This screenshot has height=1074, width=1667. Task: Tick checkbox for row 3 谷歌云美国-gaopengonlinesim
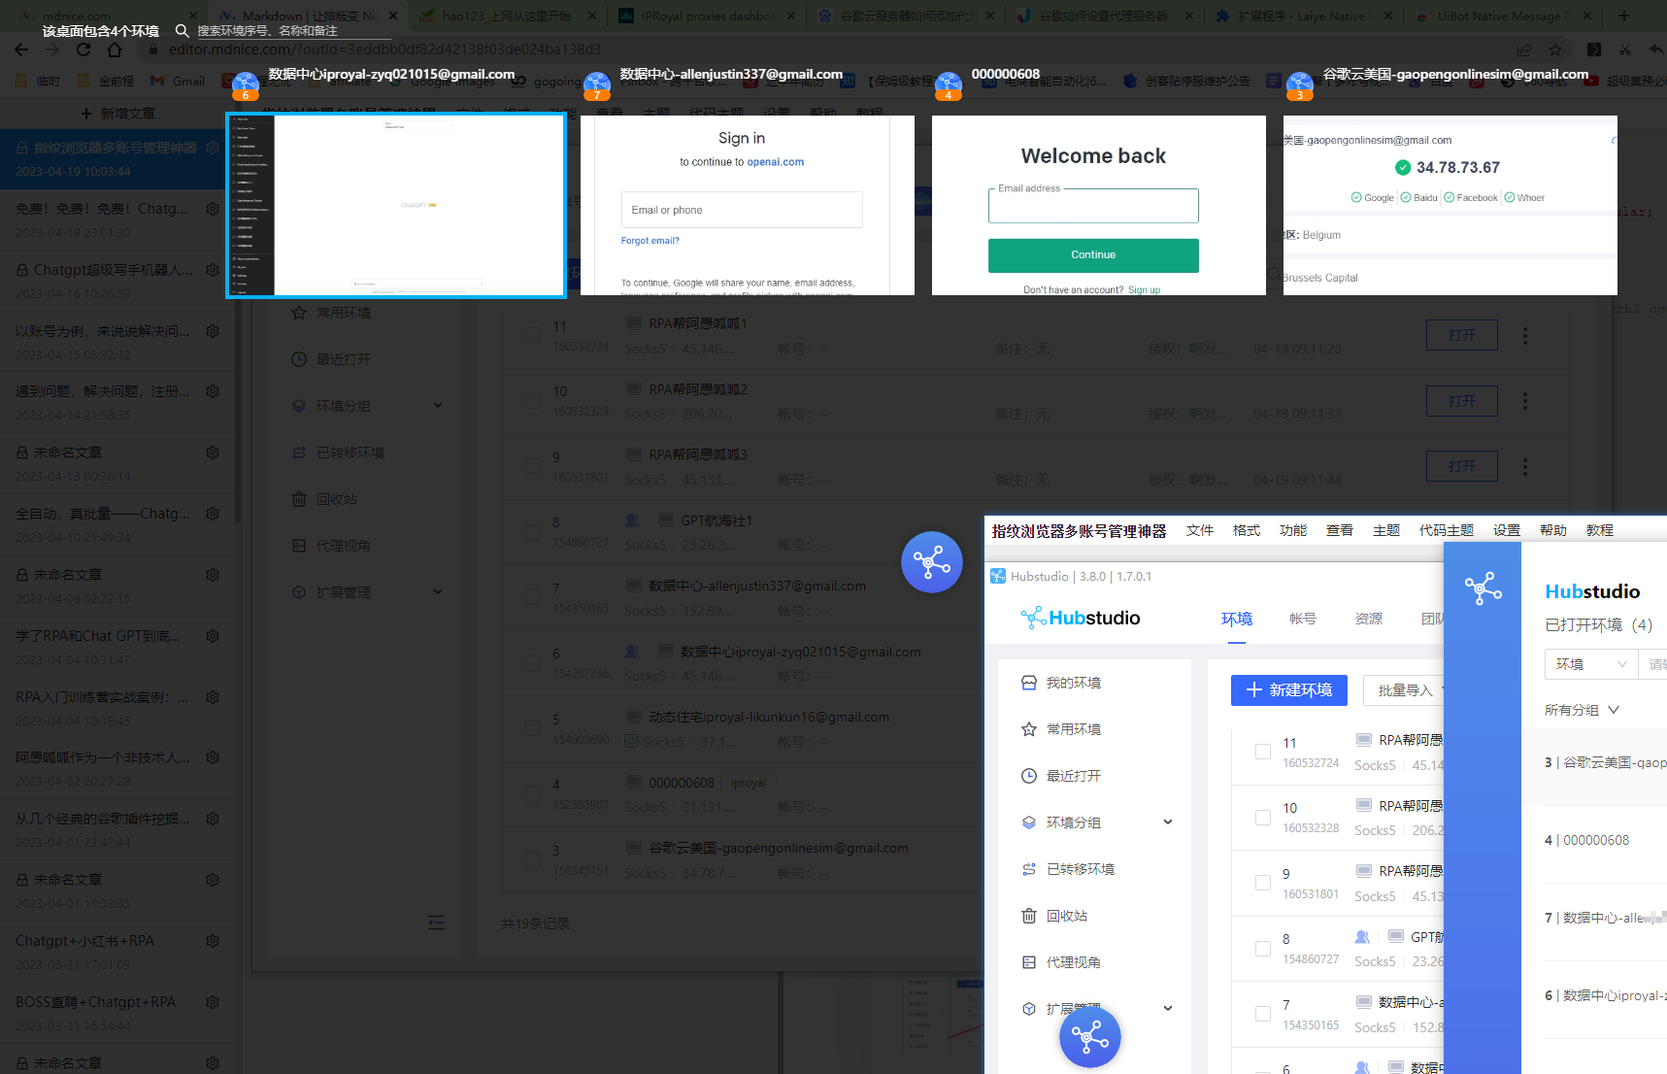[533, 859]
